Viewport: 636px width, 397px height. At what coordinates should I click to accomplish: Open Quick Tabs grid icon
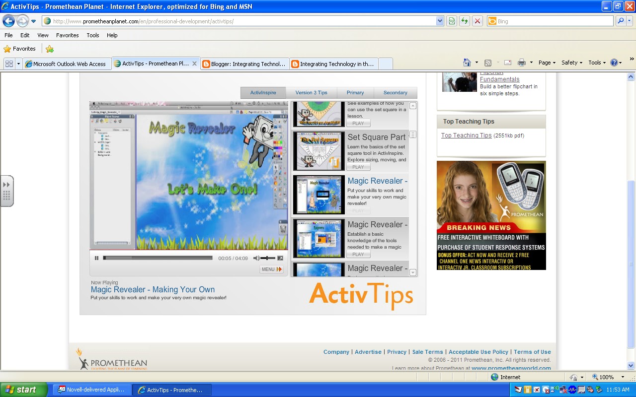point(8,64)
